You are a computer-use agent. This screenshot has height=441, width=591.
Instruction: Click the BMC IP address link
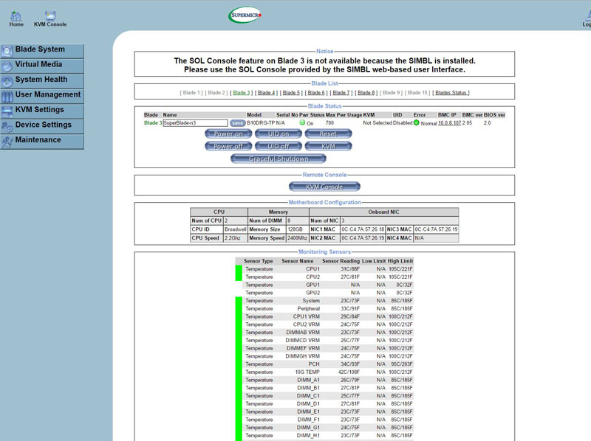point(449,123)
